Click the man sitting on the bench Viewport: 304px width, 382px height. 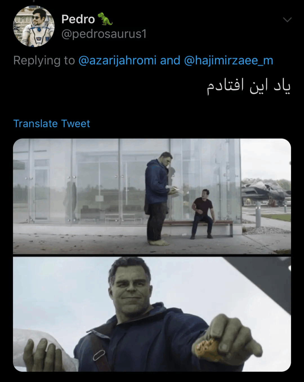tap(203, 214)
